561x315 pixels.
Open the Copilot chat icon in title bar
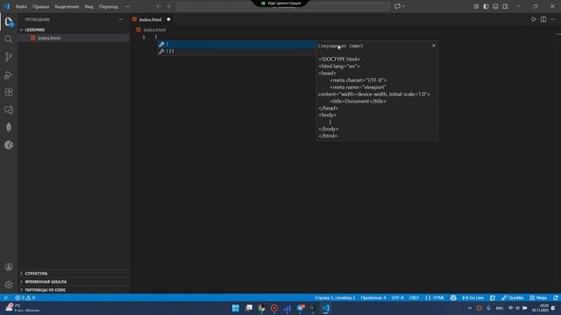pyautogui.click(x=397, y=6)
